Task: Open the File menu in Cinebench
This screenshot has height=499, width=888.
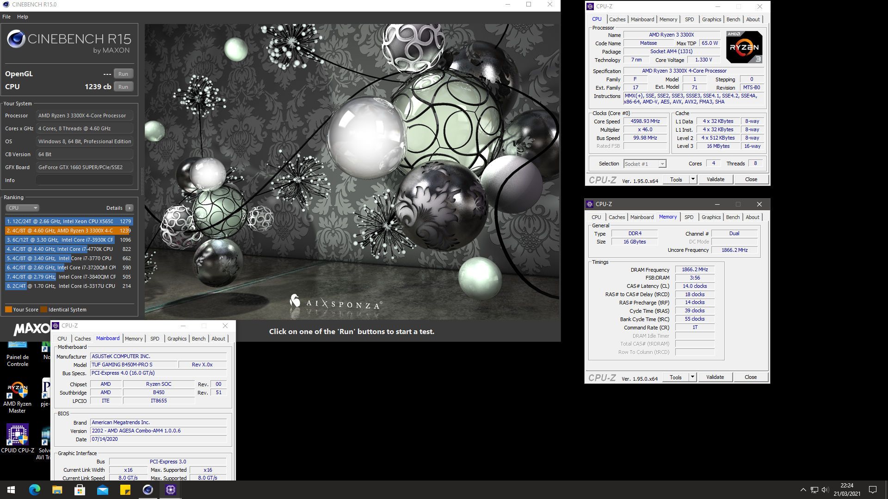Action: (x=6, y=17)
